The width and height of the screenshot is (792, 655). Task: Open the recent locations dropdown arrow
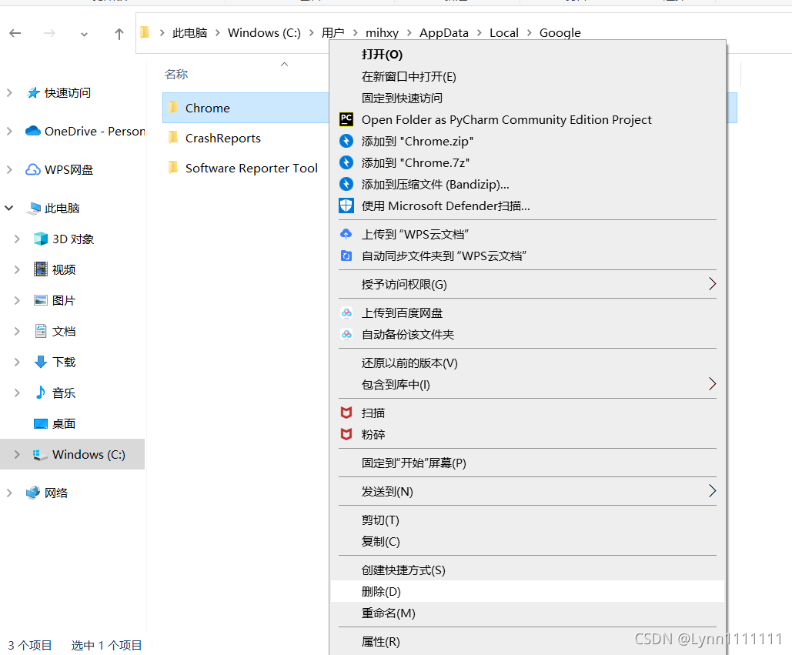(85, 35)
